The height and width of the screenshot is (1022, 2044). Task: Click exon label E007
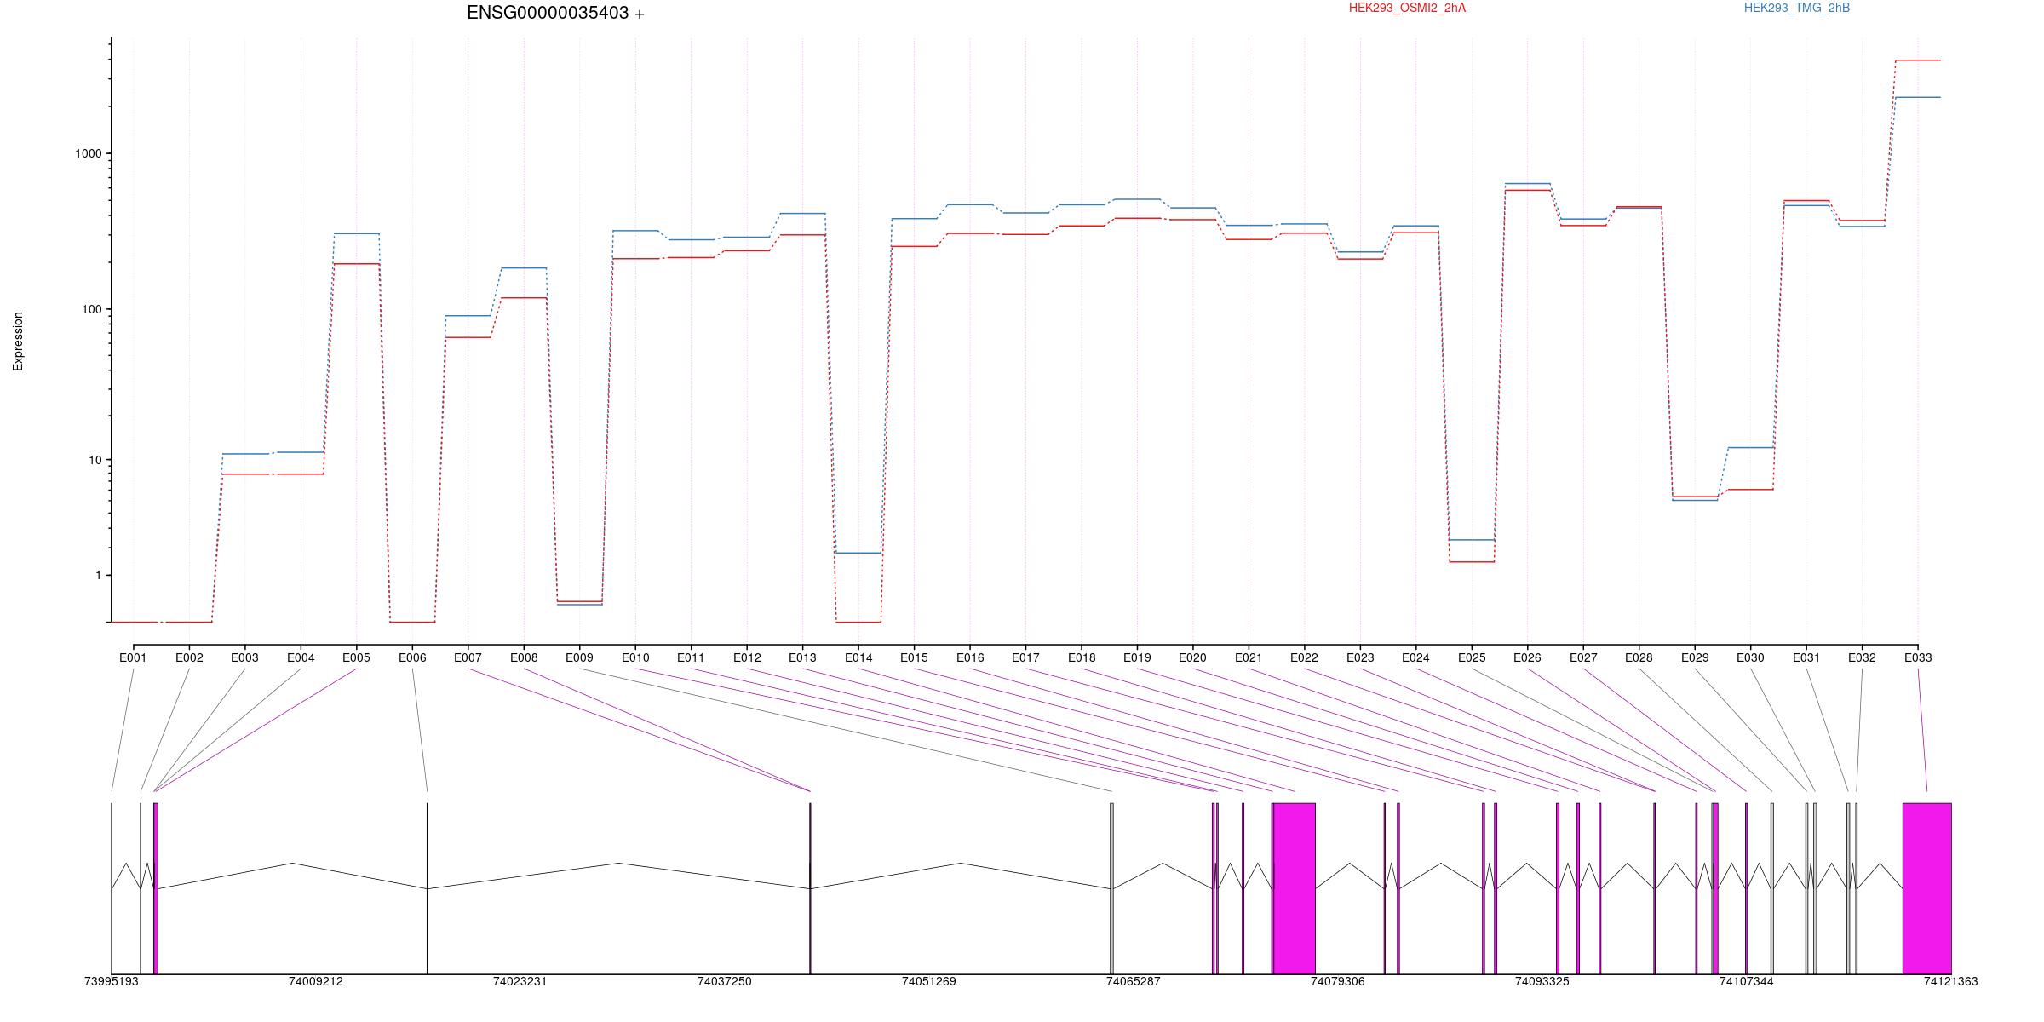(468, 657)
